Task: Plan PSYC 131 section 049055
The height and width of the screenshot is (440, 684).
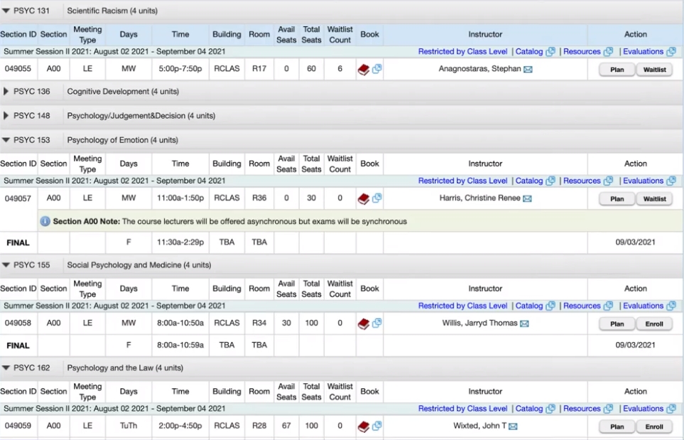Action: tap(617, 70)
